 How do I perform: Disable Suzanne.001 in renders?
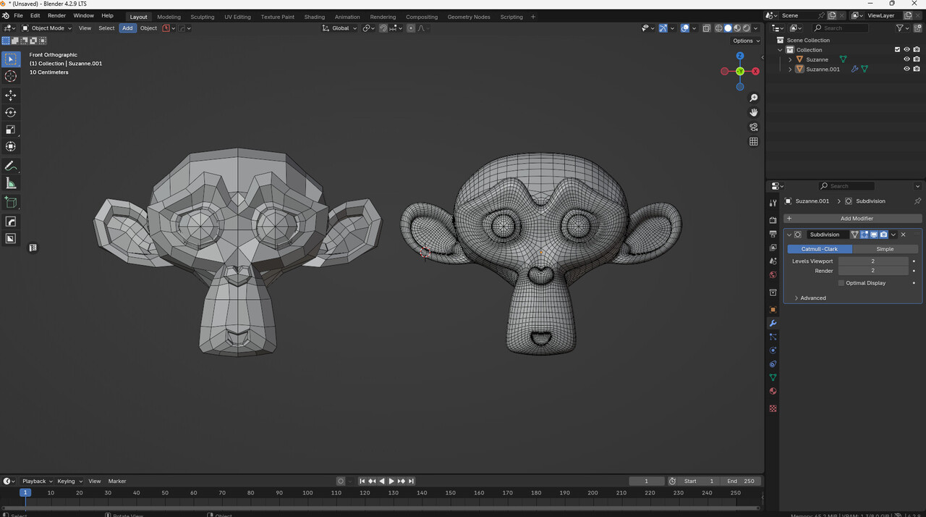pyautogui.click(x=917, y=70)
